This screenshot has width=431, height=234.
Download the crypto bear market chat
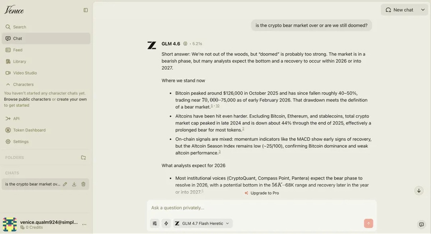74,184
